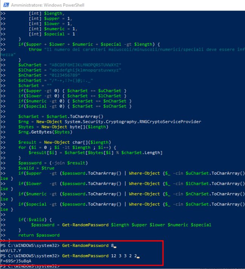The image size is (245, 269).
Task: Click the recursive '$password = Get-RandomPassword' line
Action: pyautogui.click(x=121, y=224)
